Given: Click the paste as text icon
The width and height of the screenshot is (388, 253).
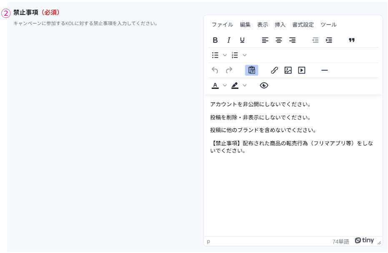Looking at the screenshot, I should [x=252, y=70].
